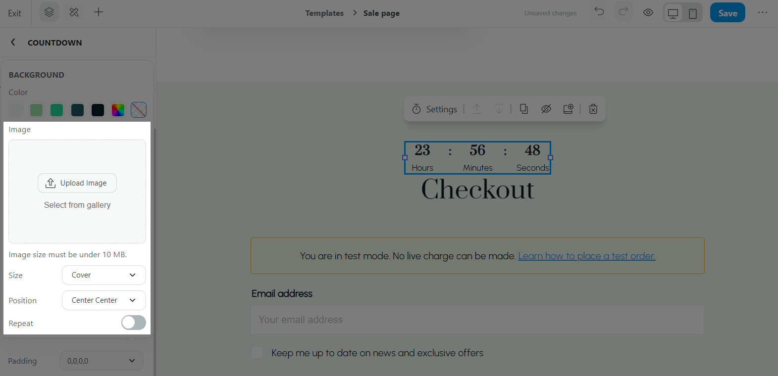Delete the countdown with trash icon
The height and width of the screenshot is (376, 778).
[x=593, y=109]
